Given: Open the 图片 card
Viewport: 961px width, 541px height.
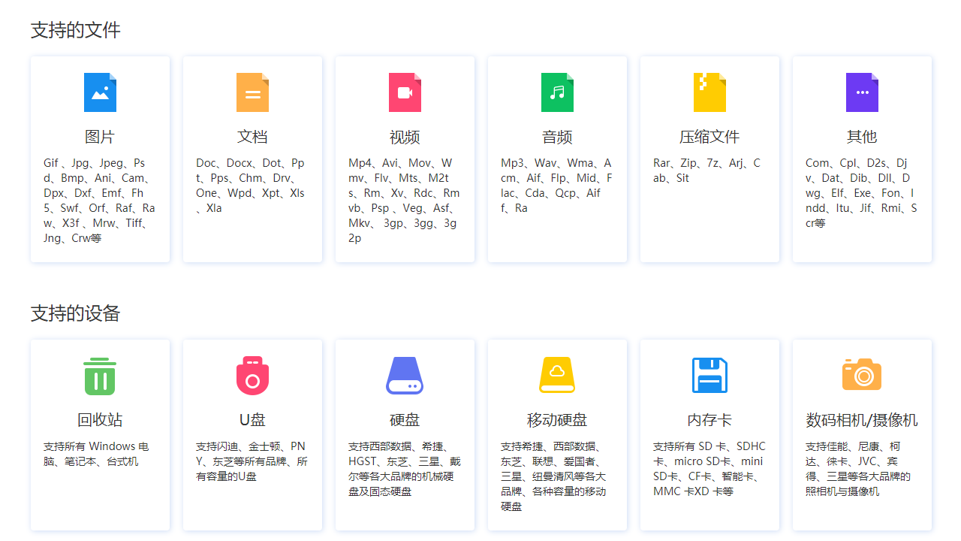Looking at the screenshot, I should click(100, 159).
